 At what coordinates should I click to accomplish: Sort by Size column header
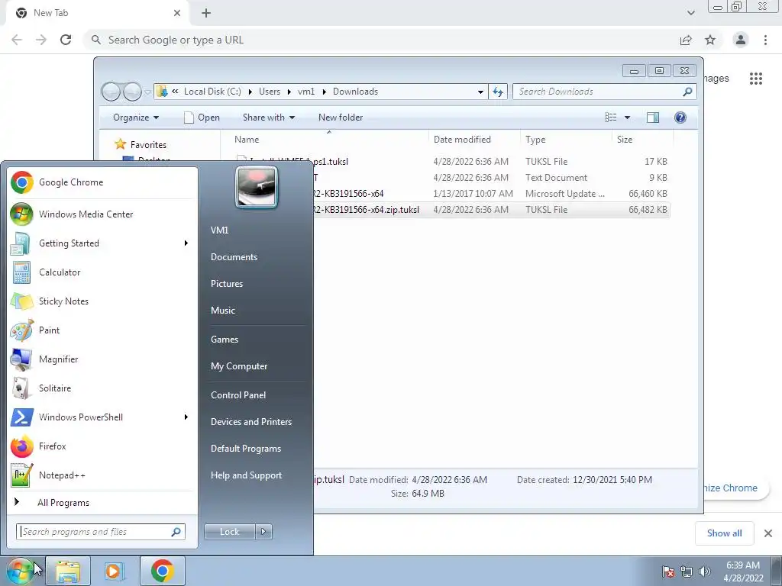pos(642,140)
